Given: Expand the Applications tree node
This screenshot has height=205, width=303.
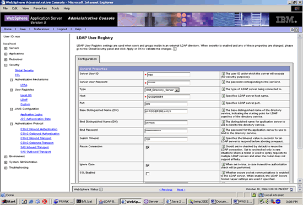Looking at the screenshot, I should pyautogui.click(x=6, y=54).
